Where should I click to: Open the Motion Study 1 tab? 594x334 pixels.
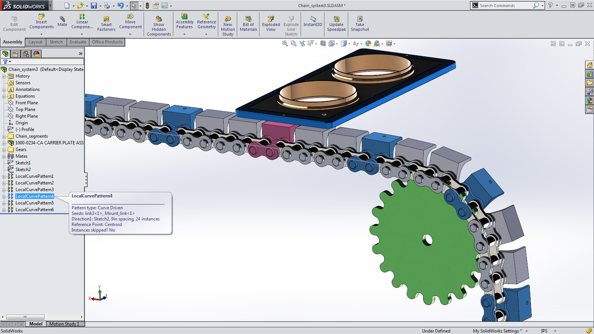click(65, 324)
